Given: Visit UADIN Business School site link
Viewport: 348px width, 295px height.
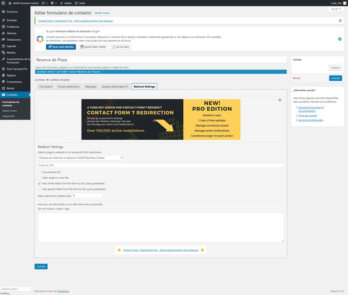Looking at the screenshot, I should (23, 3).
